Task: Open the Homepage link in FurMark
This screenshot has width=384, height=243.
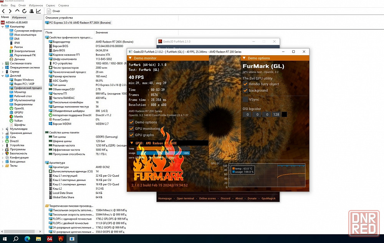Action: (x=165, y=199)
